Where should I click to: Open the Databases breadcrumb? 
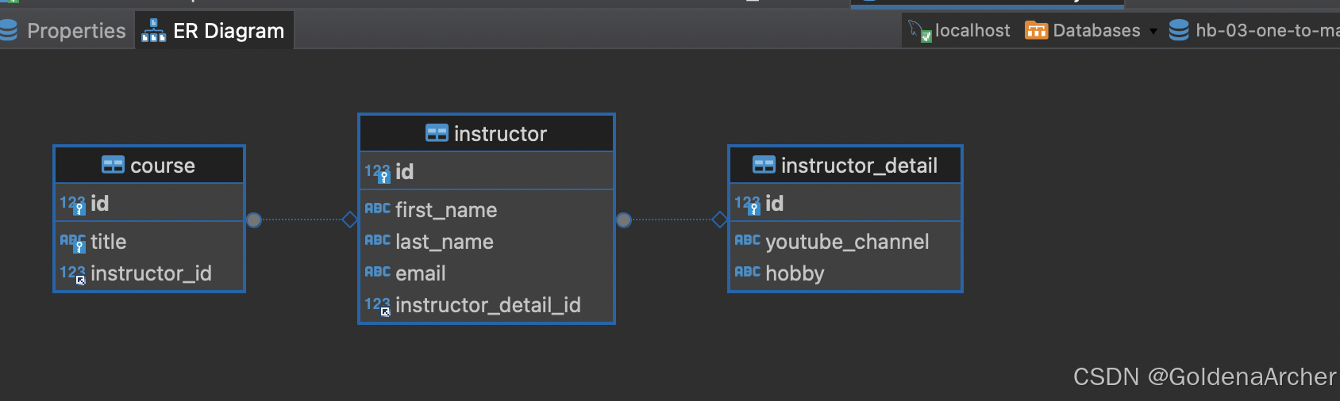coord(1083,31)
